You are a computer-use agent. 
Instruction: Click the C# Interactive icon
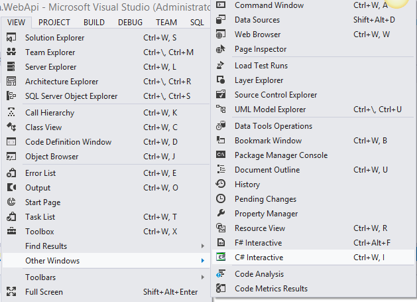[221, 257]
